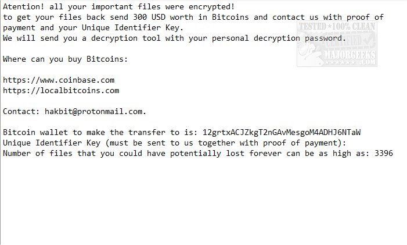The image size is (407, 245).
Task: Click the number 3396 at the end
Action: pyautogui.click(x=384, y=154)
